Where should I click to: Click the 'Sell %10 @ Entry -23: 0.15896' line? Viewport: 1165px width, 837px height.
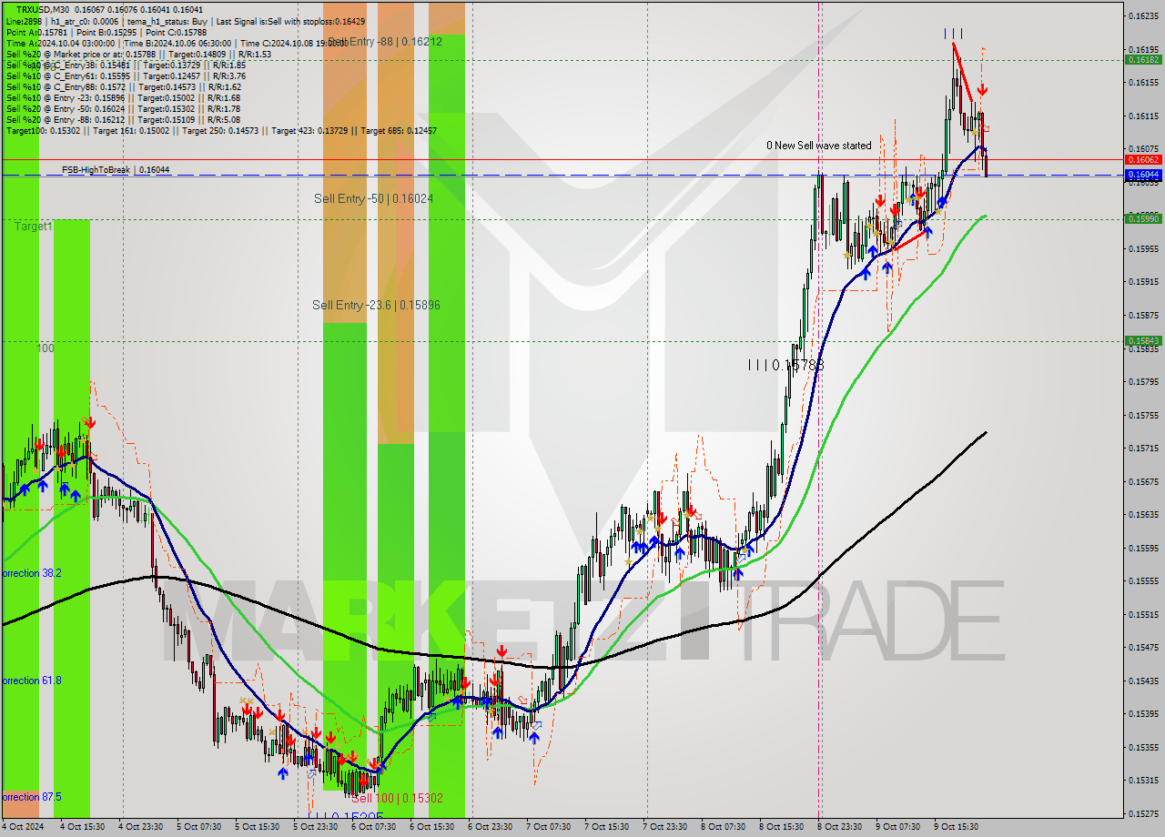123,97
